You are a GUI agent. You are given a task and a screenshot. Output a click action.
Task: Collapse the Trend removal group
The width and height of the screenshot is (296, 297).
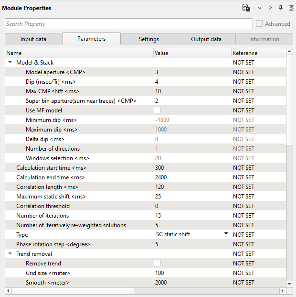coord(10,254)
